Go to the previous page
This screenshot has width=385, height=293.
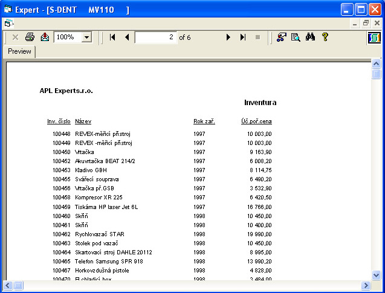tap(127, 37)
